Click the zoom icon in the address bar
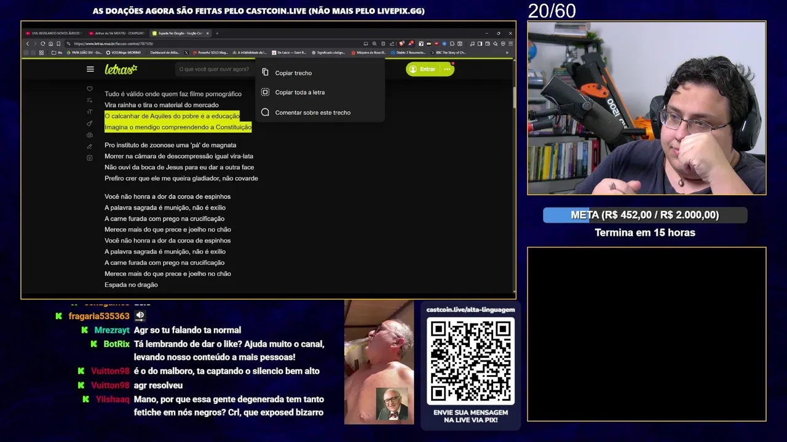This screenshot has width=787, height=442. 374,44
